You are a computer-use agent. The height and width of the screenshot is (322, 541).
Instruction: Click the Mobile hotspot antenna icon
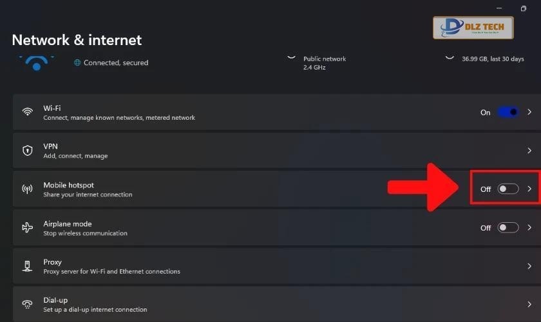pyautogui.click(x=28, y=189)
